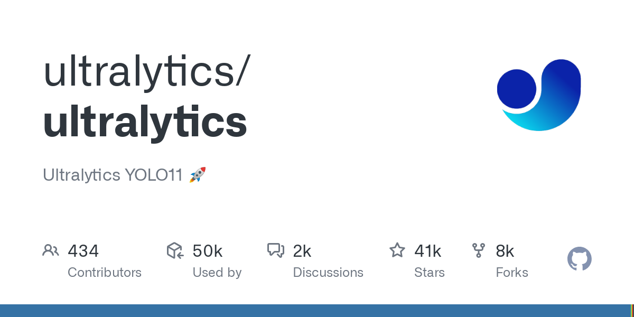The image size is (634, 317).
Task: Click the Forks branch icon
Action: click(x=479, y=250)
